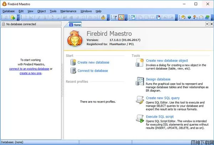
Task: Open the tab list dropdown arrow near Home
Action: coord(207,24)
